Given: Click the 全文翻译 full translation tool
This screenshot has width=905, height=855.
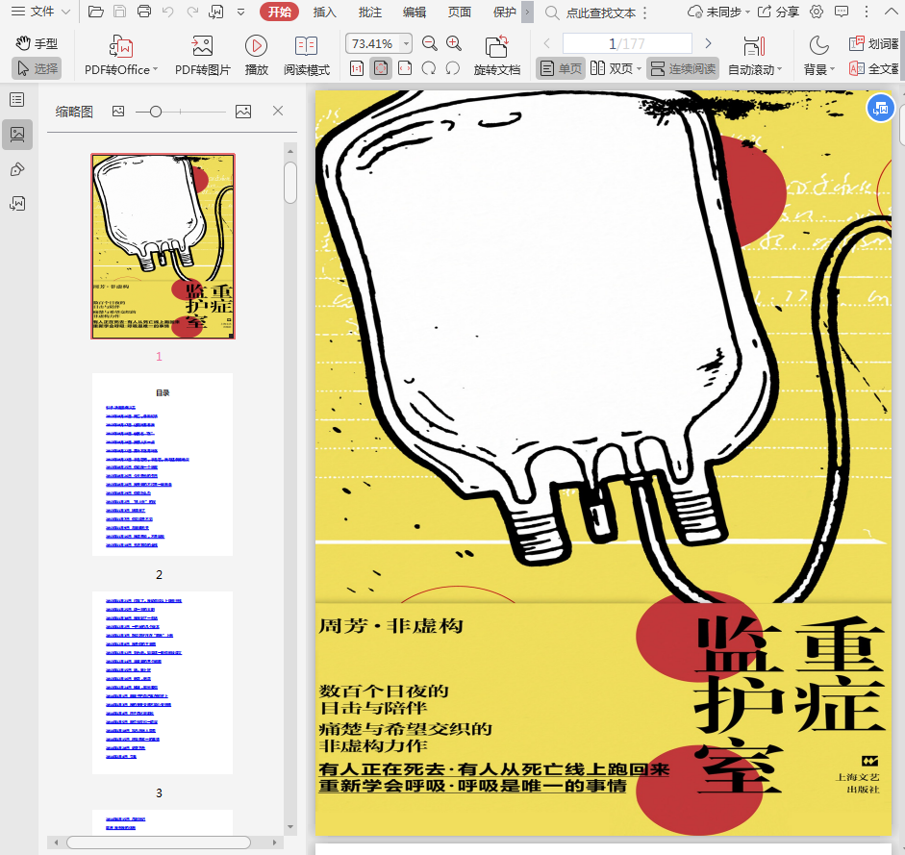Looking at the screenshot, I should pos(874,68).
